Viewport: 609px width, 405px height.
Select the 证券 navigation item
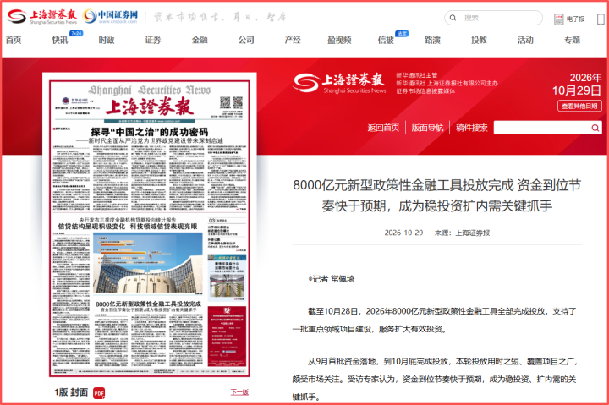[x=153, y=40]
